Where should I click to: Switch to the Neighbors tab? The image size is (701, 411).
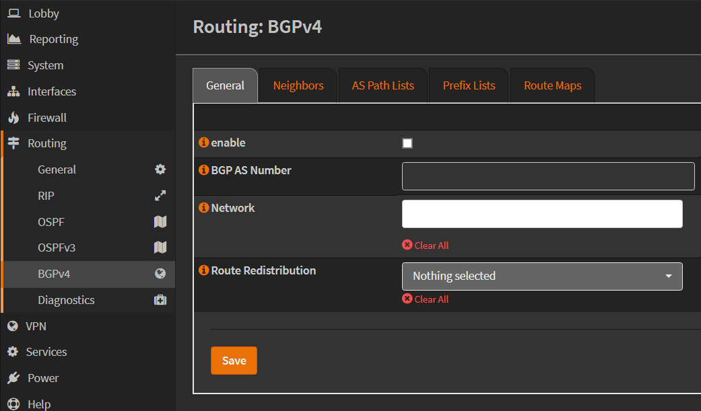click(298, 85)
